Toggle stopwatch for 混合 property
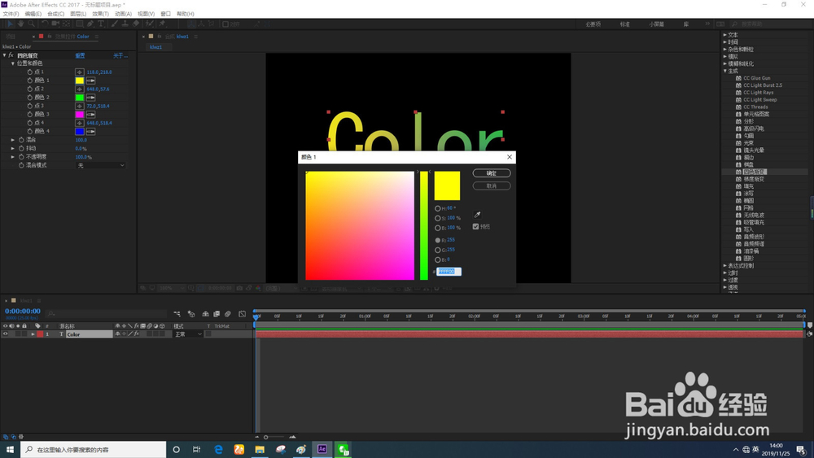The image size is (814, 458). click(x=21, y=140)
